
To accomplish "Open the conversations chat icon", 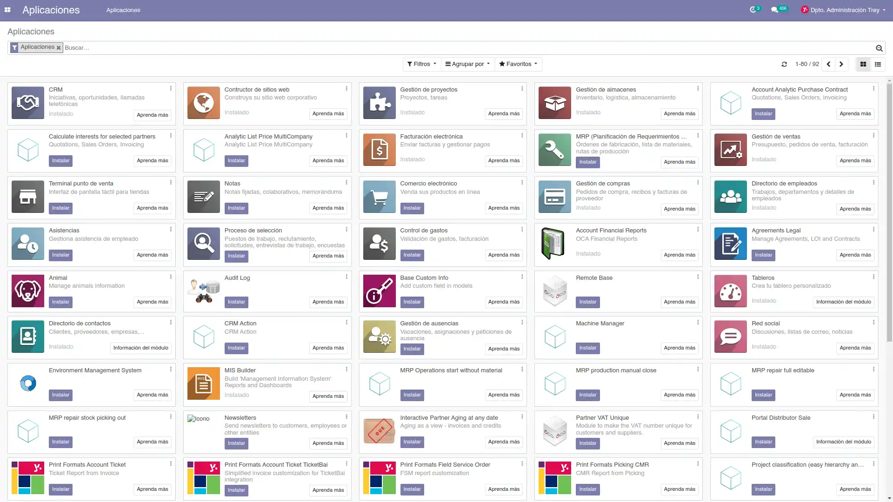I will tap(774, 10).
